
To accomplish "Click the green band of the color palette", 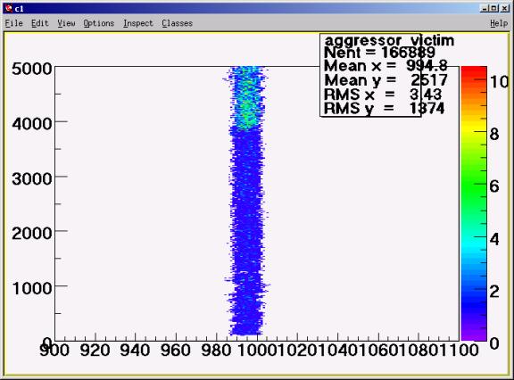I will (474, 184).
